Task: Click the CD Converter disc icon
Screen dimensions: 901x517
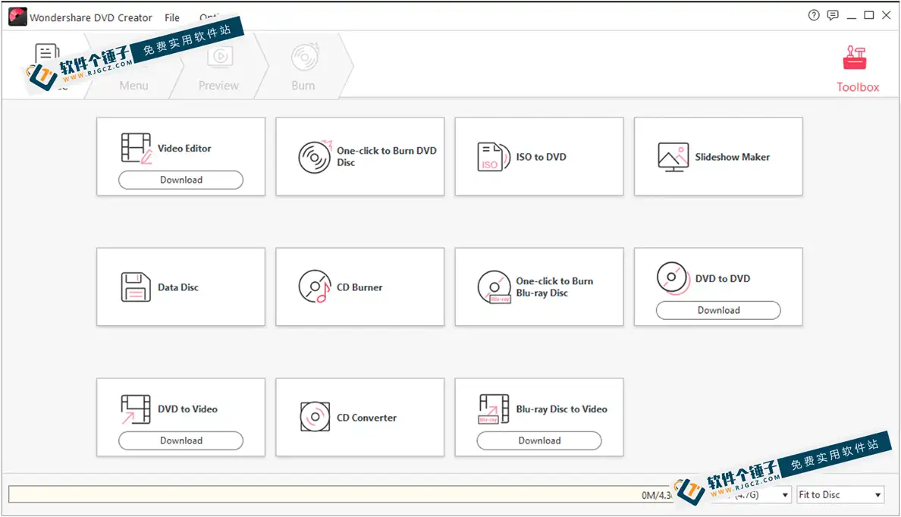Action: click(315, 417)
